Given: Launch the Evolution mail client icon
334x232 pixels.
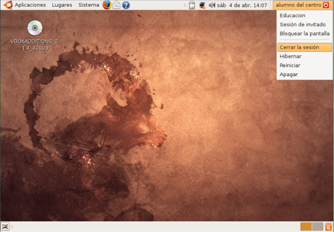Looking at the screenshot, I should tap(116, 5).
